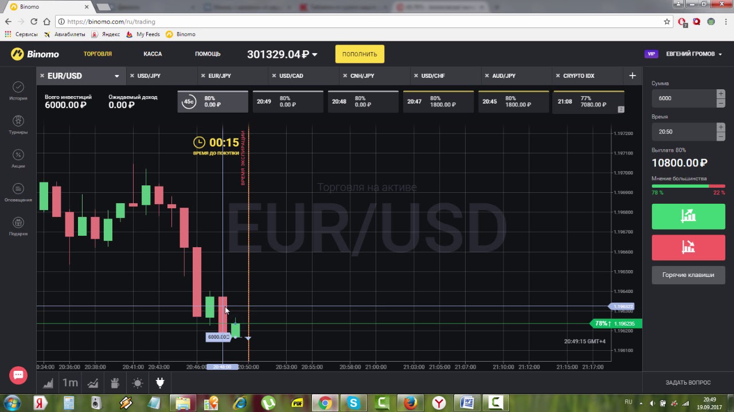
Task: Close the EUR/USD asset tab
Action: 42,76
